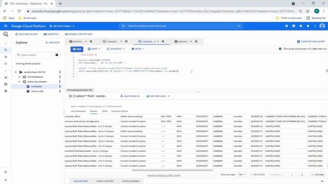328x184 pixels.
Task: Jump to Last page of results
Action: click(x=318, y=175)
